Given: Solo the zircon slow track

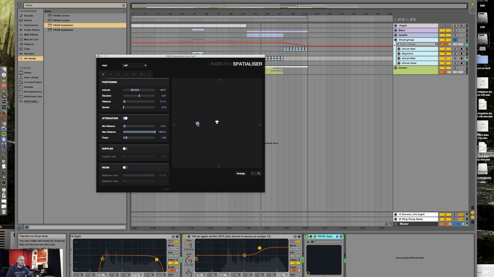Looking at the screenshot, I should coord(455,63).
